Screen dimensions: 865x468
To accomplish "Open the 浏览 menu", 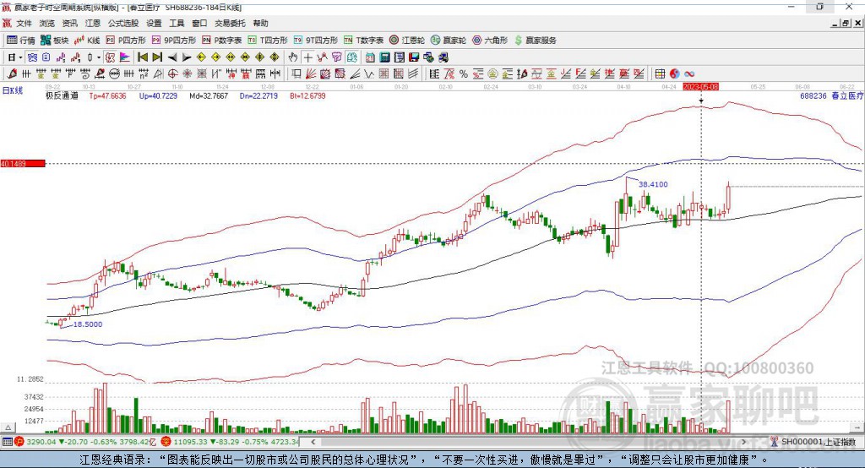I will [47, 23].
